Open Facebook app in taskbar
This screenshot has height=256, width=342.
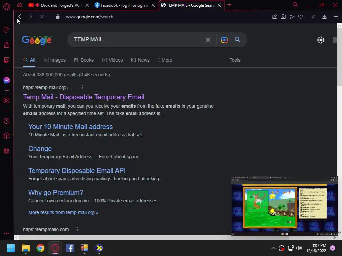click(69, 248)
